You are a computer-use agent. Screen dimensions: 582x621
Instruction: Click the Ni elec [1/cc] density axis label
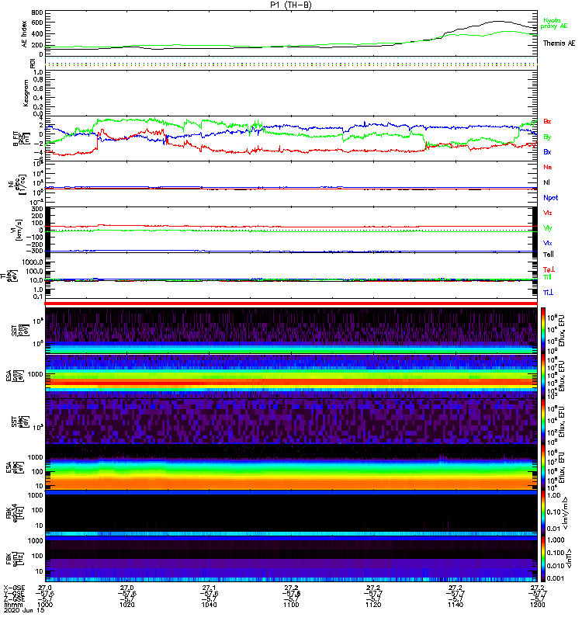(x=17, y=183)
